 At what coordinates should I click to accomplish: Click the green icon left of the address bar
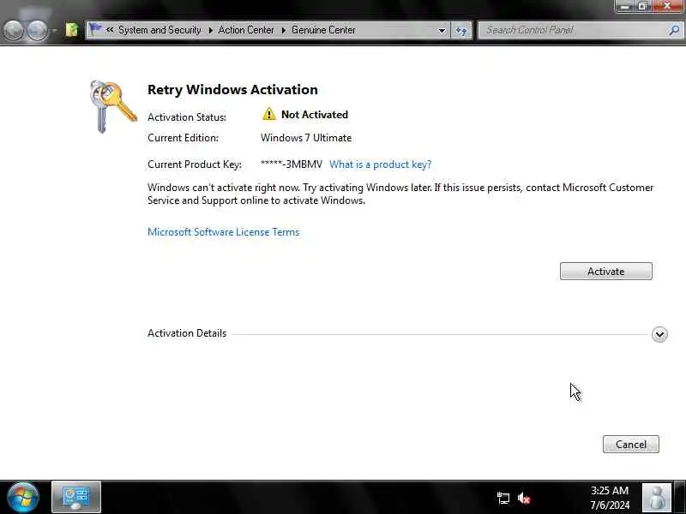[72, 30]
